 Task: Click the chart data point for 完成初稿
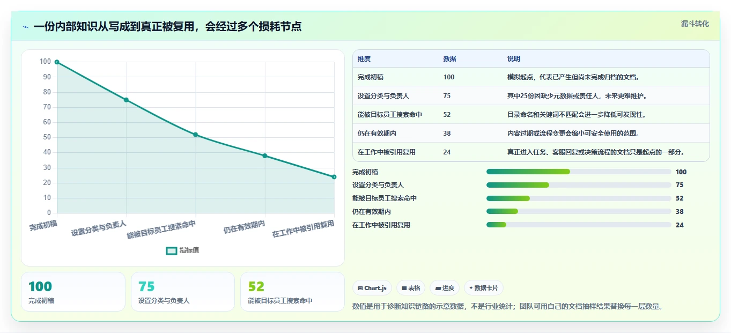click(57, 62)
